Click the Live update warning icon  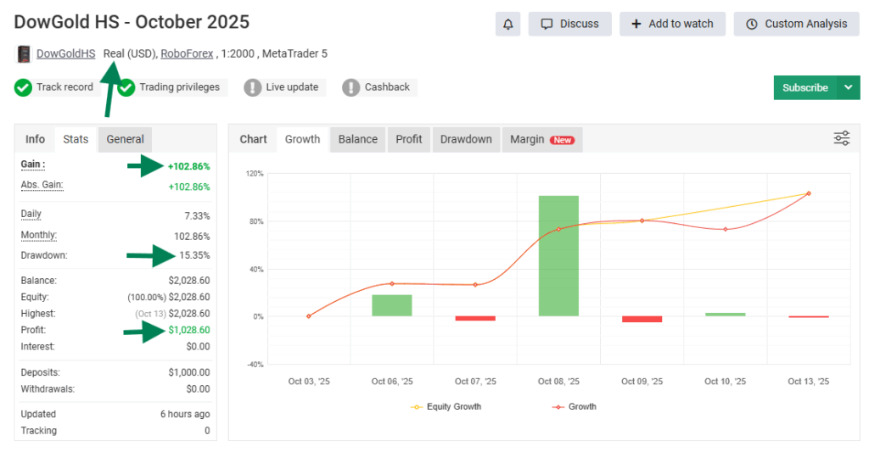253,87
